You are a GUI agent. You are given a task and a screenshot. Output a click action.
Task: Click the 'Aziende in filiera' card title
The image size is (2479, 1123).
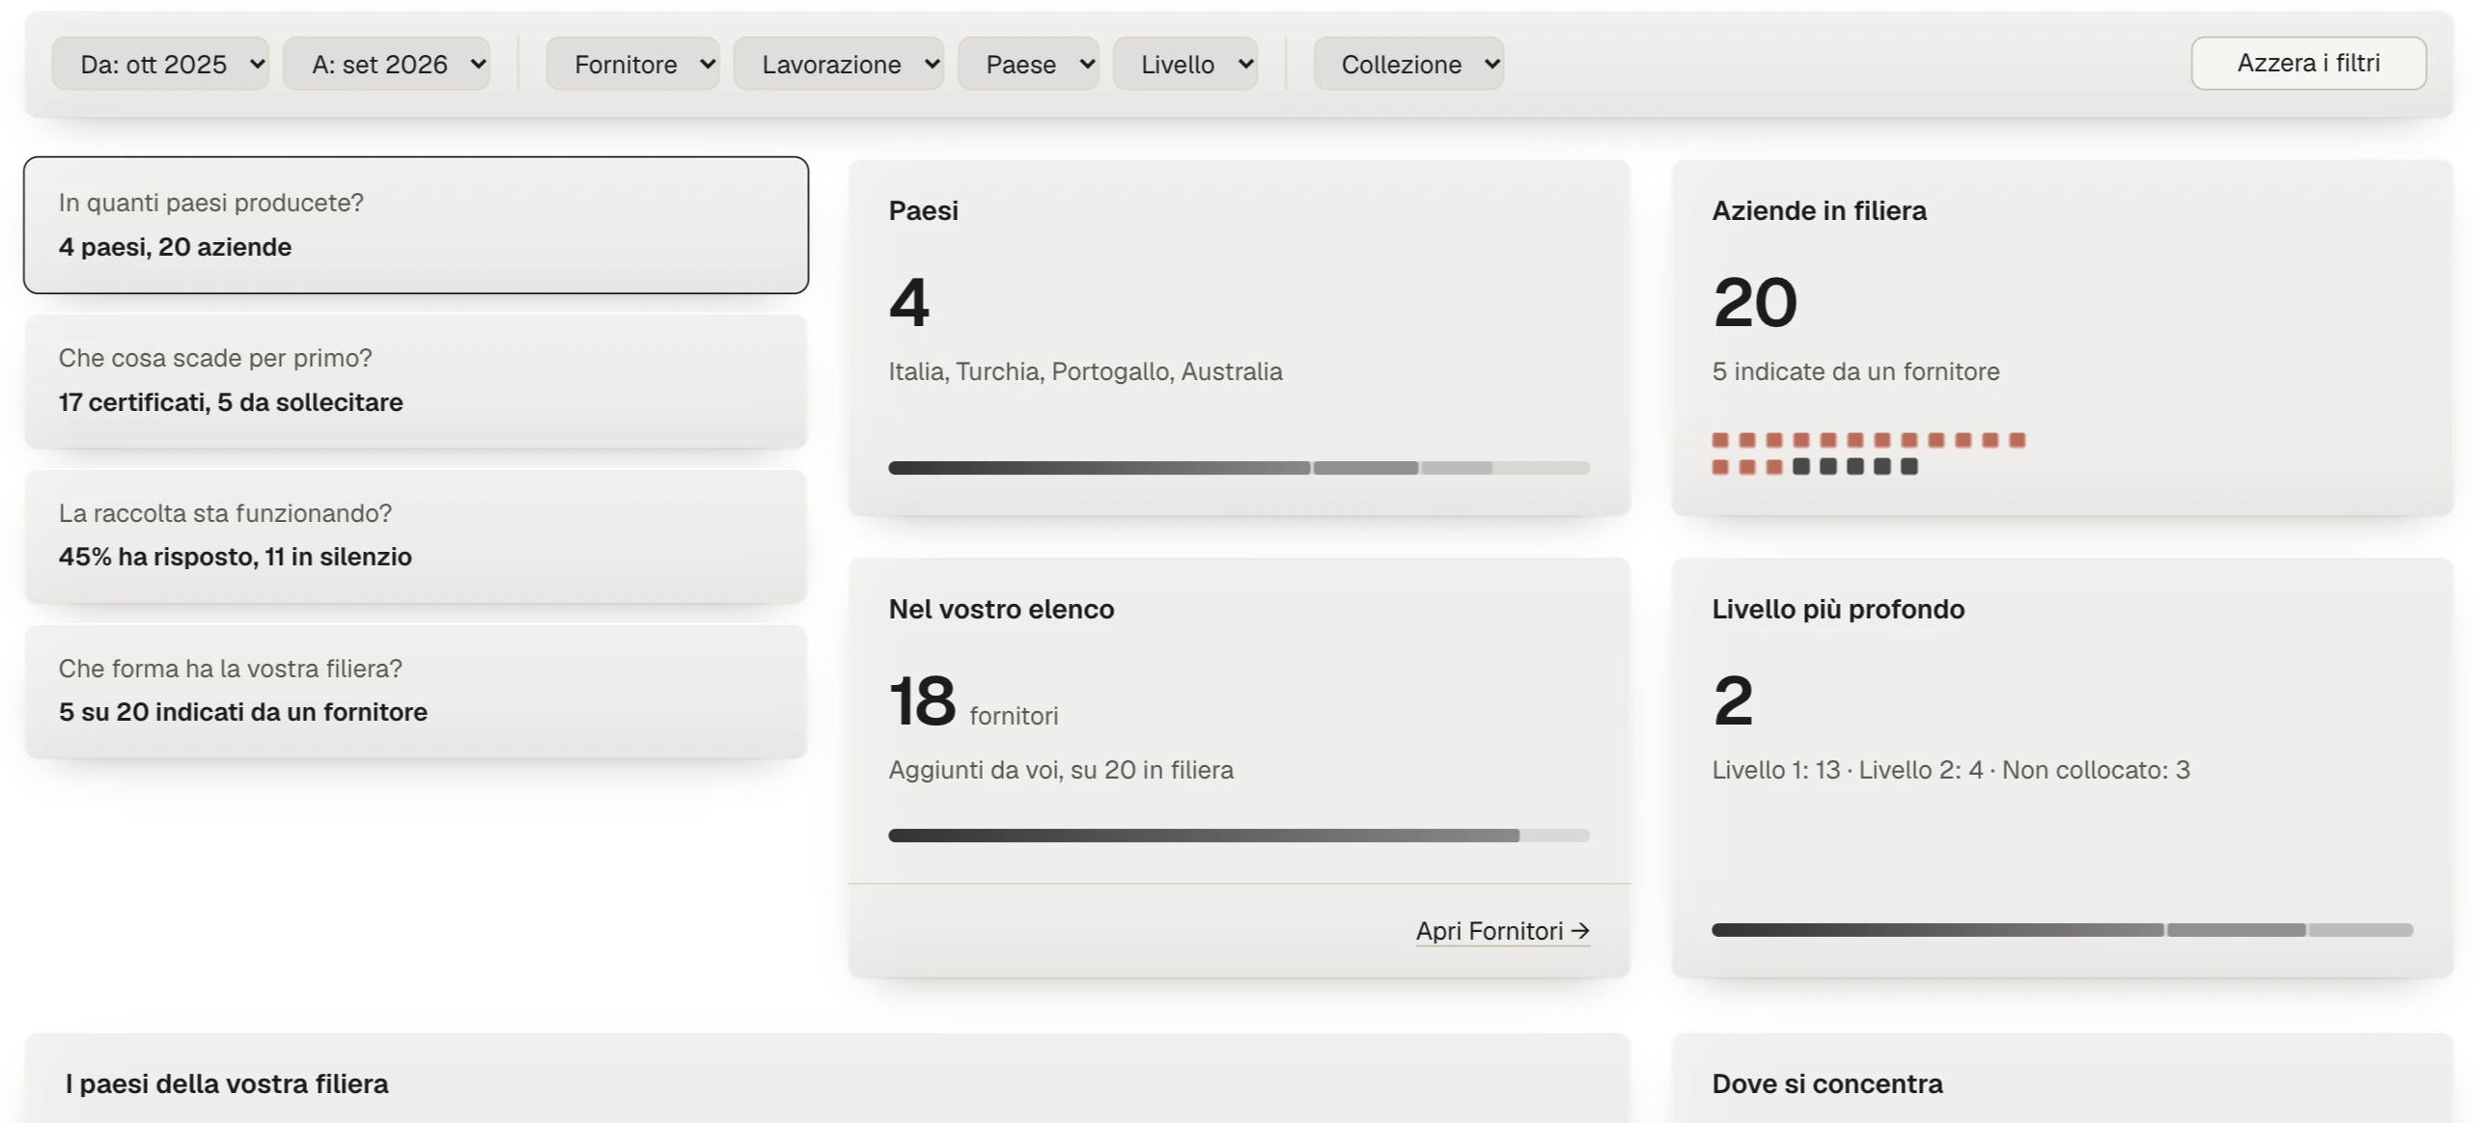(x=1819, y=210)
